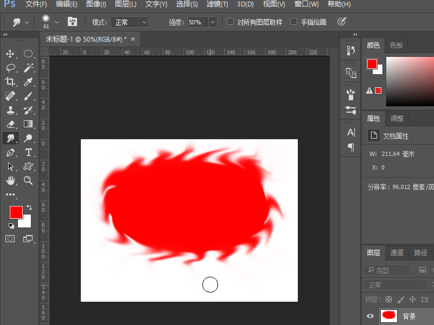Screen dimensions: 434x325
Task: Select the Custom Shape tool
Action: pyautogui.click(x=28, y=166)
